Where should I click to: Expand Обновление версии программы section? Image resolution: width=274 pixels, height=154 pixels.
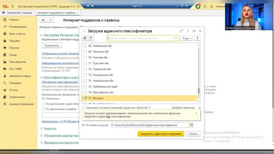pos(42,136)
